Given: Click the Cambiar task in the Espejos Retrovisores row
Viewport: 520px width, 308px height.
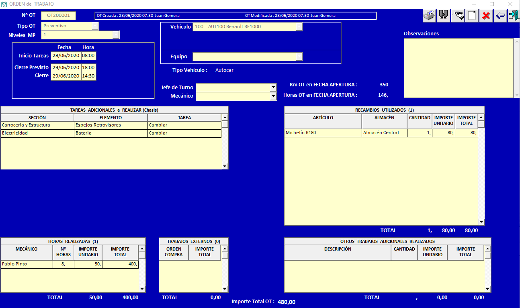Looking at the screenshot, I should click(184, 125).
